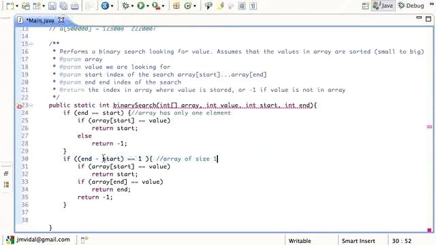Minimize the editor area
Viewport: 436px width, 245px height.
point(419,18)
